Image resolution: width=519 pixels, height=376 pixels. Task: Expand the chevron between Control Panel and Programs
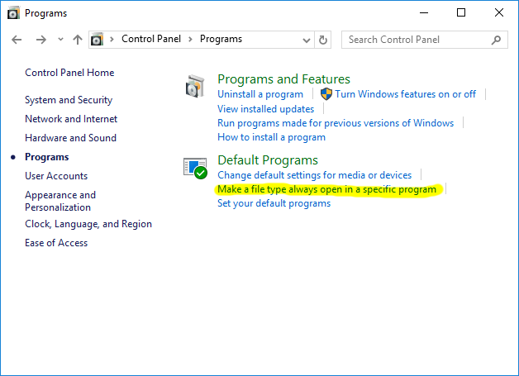tap(190, 40)
